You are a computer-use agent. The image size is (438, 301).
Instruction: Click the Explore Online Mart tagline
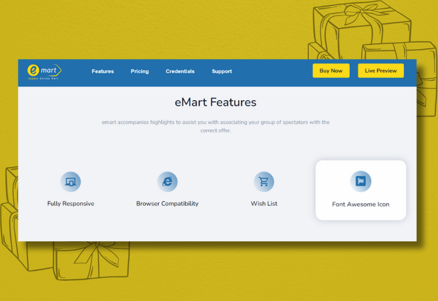point(43,79)
